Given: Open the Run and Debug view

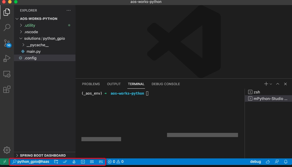Looking at the screenshot, I should click(7, 58).
